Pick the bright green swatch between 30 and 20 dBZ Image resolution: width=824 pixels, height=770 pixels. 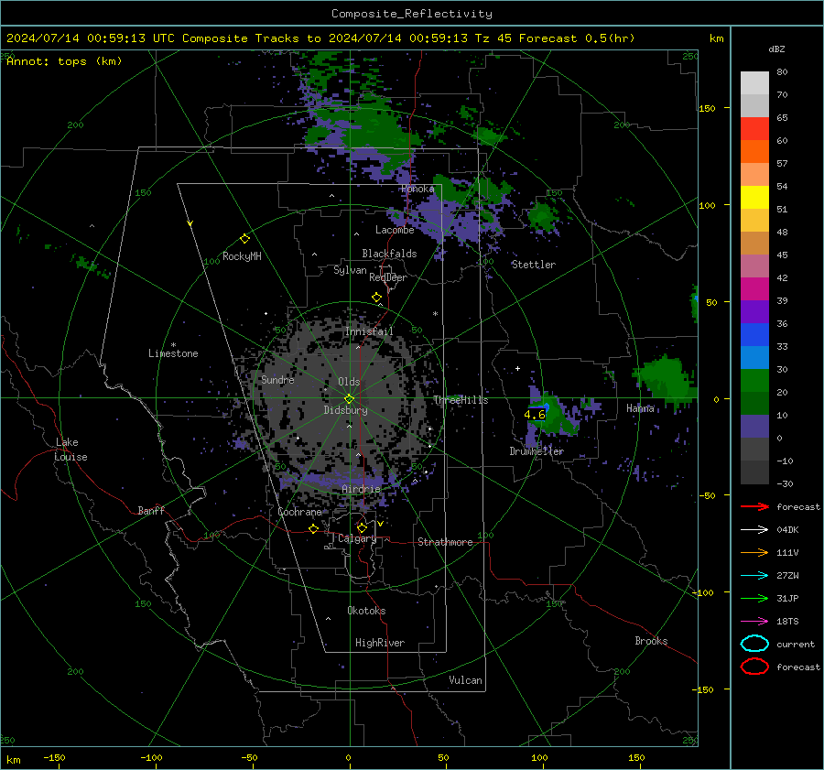pos(754,381)
